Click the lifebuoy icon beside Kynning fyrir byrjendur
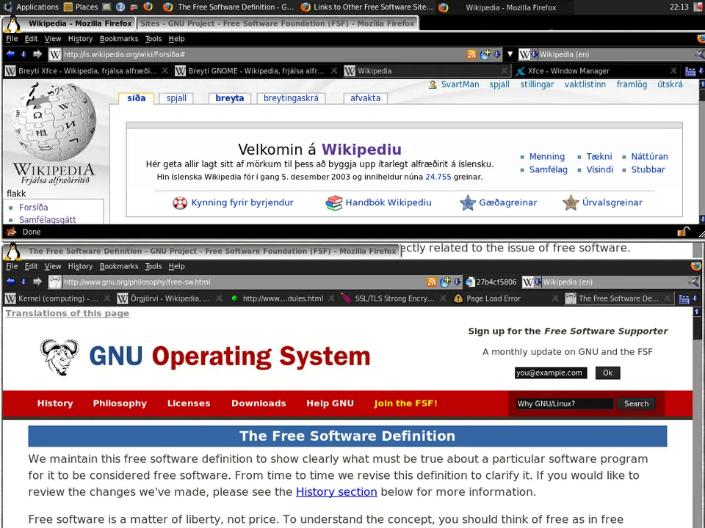 180,203
